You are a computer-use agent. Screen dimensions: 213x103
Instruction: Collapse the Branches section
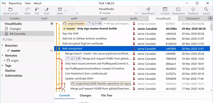(x=2, y=45)
